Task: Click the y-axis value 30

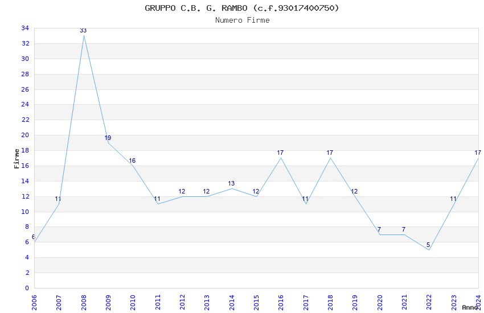Action: click(25, 59)
